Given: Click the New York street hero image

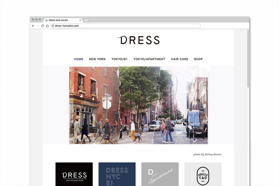Looking at the screenshot, I should (x=139, y=105).
